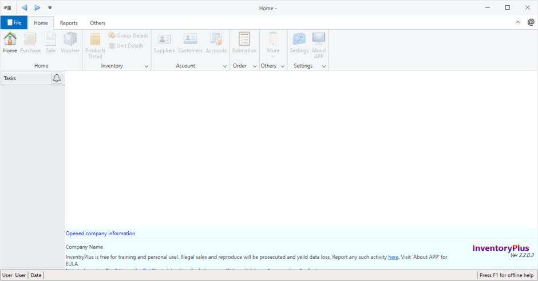
Task: Open the About APP icon
Action: tap(319, 46)
